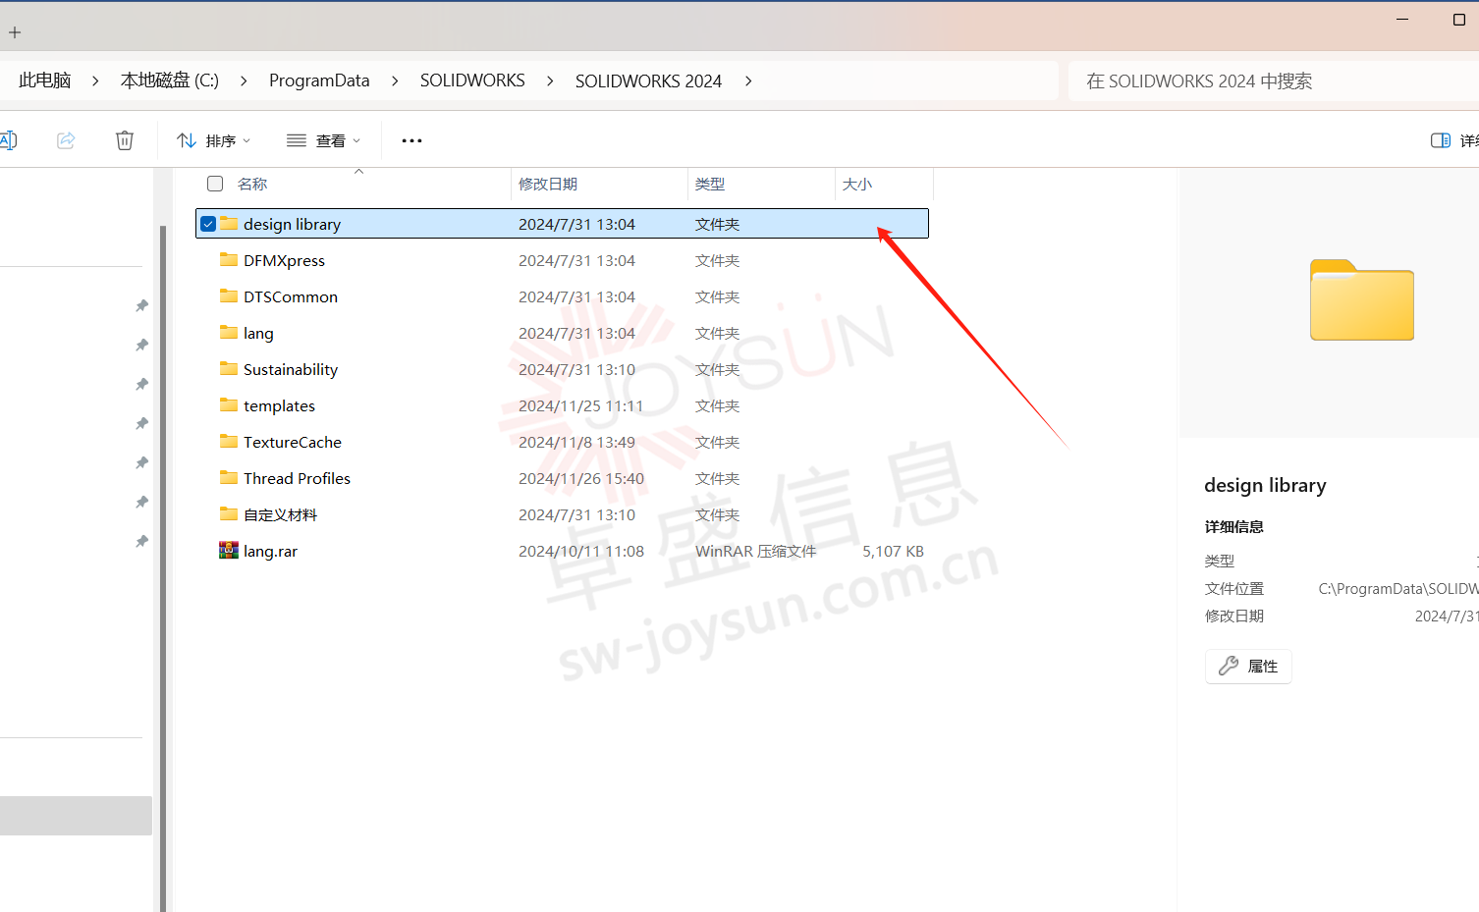The image size is (1479, 912).
Task: Expand chevron after 本地磁盘 (C:)
Action: point(244,80)
